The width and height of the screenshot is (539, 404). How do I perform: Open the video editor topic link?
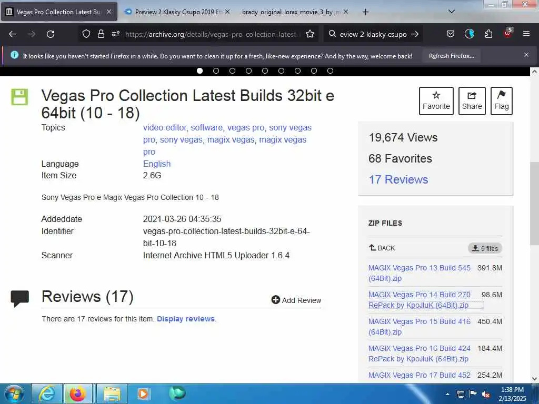tap(165, 127)
